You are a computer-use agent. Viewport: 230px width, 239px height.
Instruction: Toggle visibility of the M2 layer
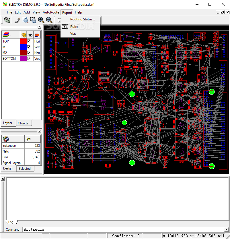[29, 53]
